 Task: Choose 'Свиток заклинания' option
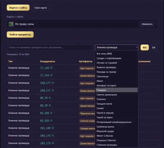(117, 94)
